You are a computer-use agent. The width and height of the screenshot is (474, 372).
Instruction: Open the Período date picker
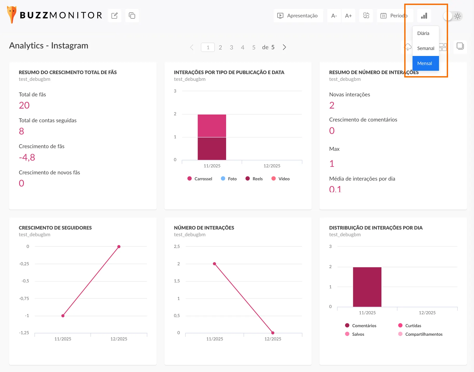pyautogui.click(x=394, y=16)
